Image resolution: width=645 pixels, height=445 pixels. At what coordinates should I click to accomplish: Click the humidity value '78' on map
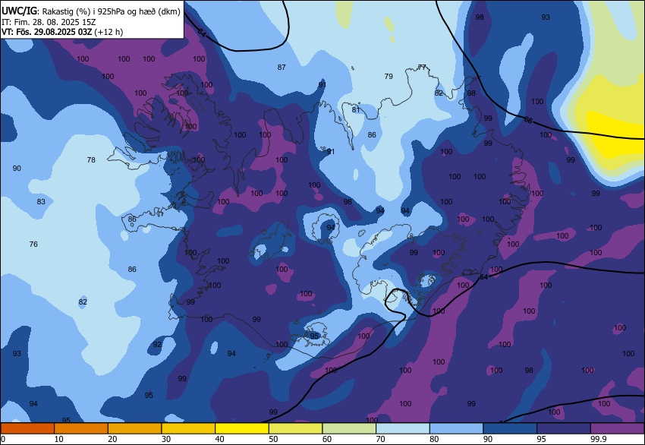(x=91, y=159)
